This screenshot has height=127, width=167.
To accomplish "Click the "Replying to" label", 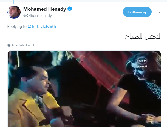I will (17, 26).
